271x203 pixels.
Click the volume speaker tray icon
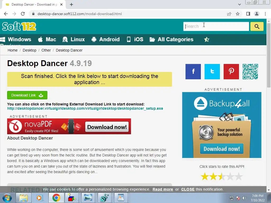[244, 198]
